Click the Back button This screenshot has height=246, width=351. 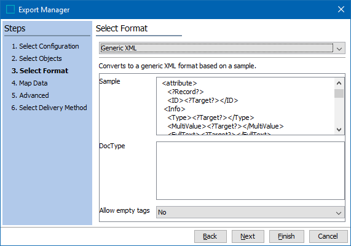click(210, 236)
